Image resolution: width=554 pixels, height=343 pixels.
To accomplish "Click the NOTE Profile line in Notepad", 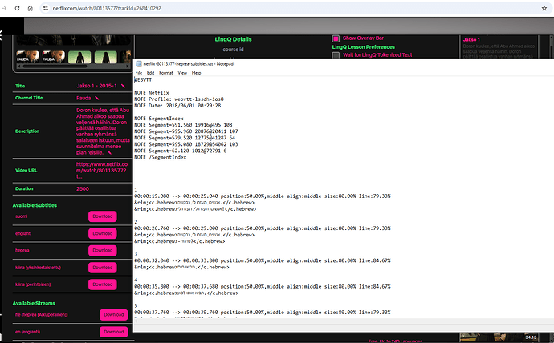I will coord(179,99).
